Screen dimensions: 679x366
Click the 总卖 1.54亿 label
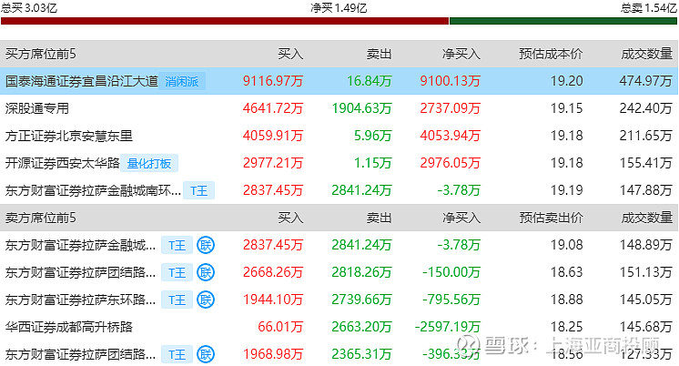(x=648, y=8)
